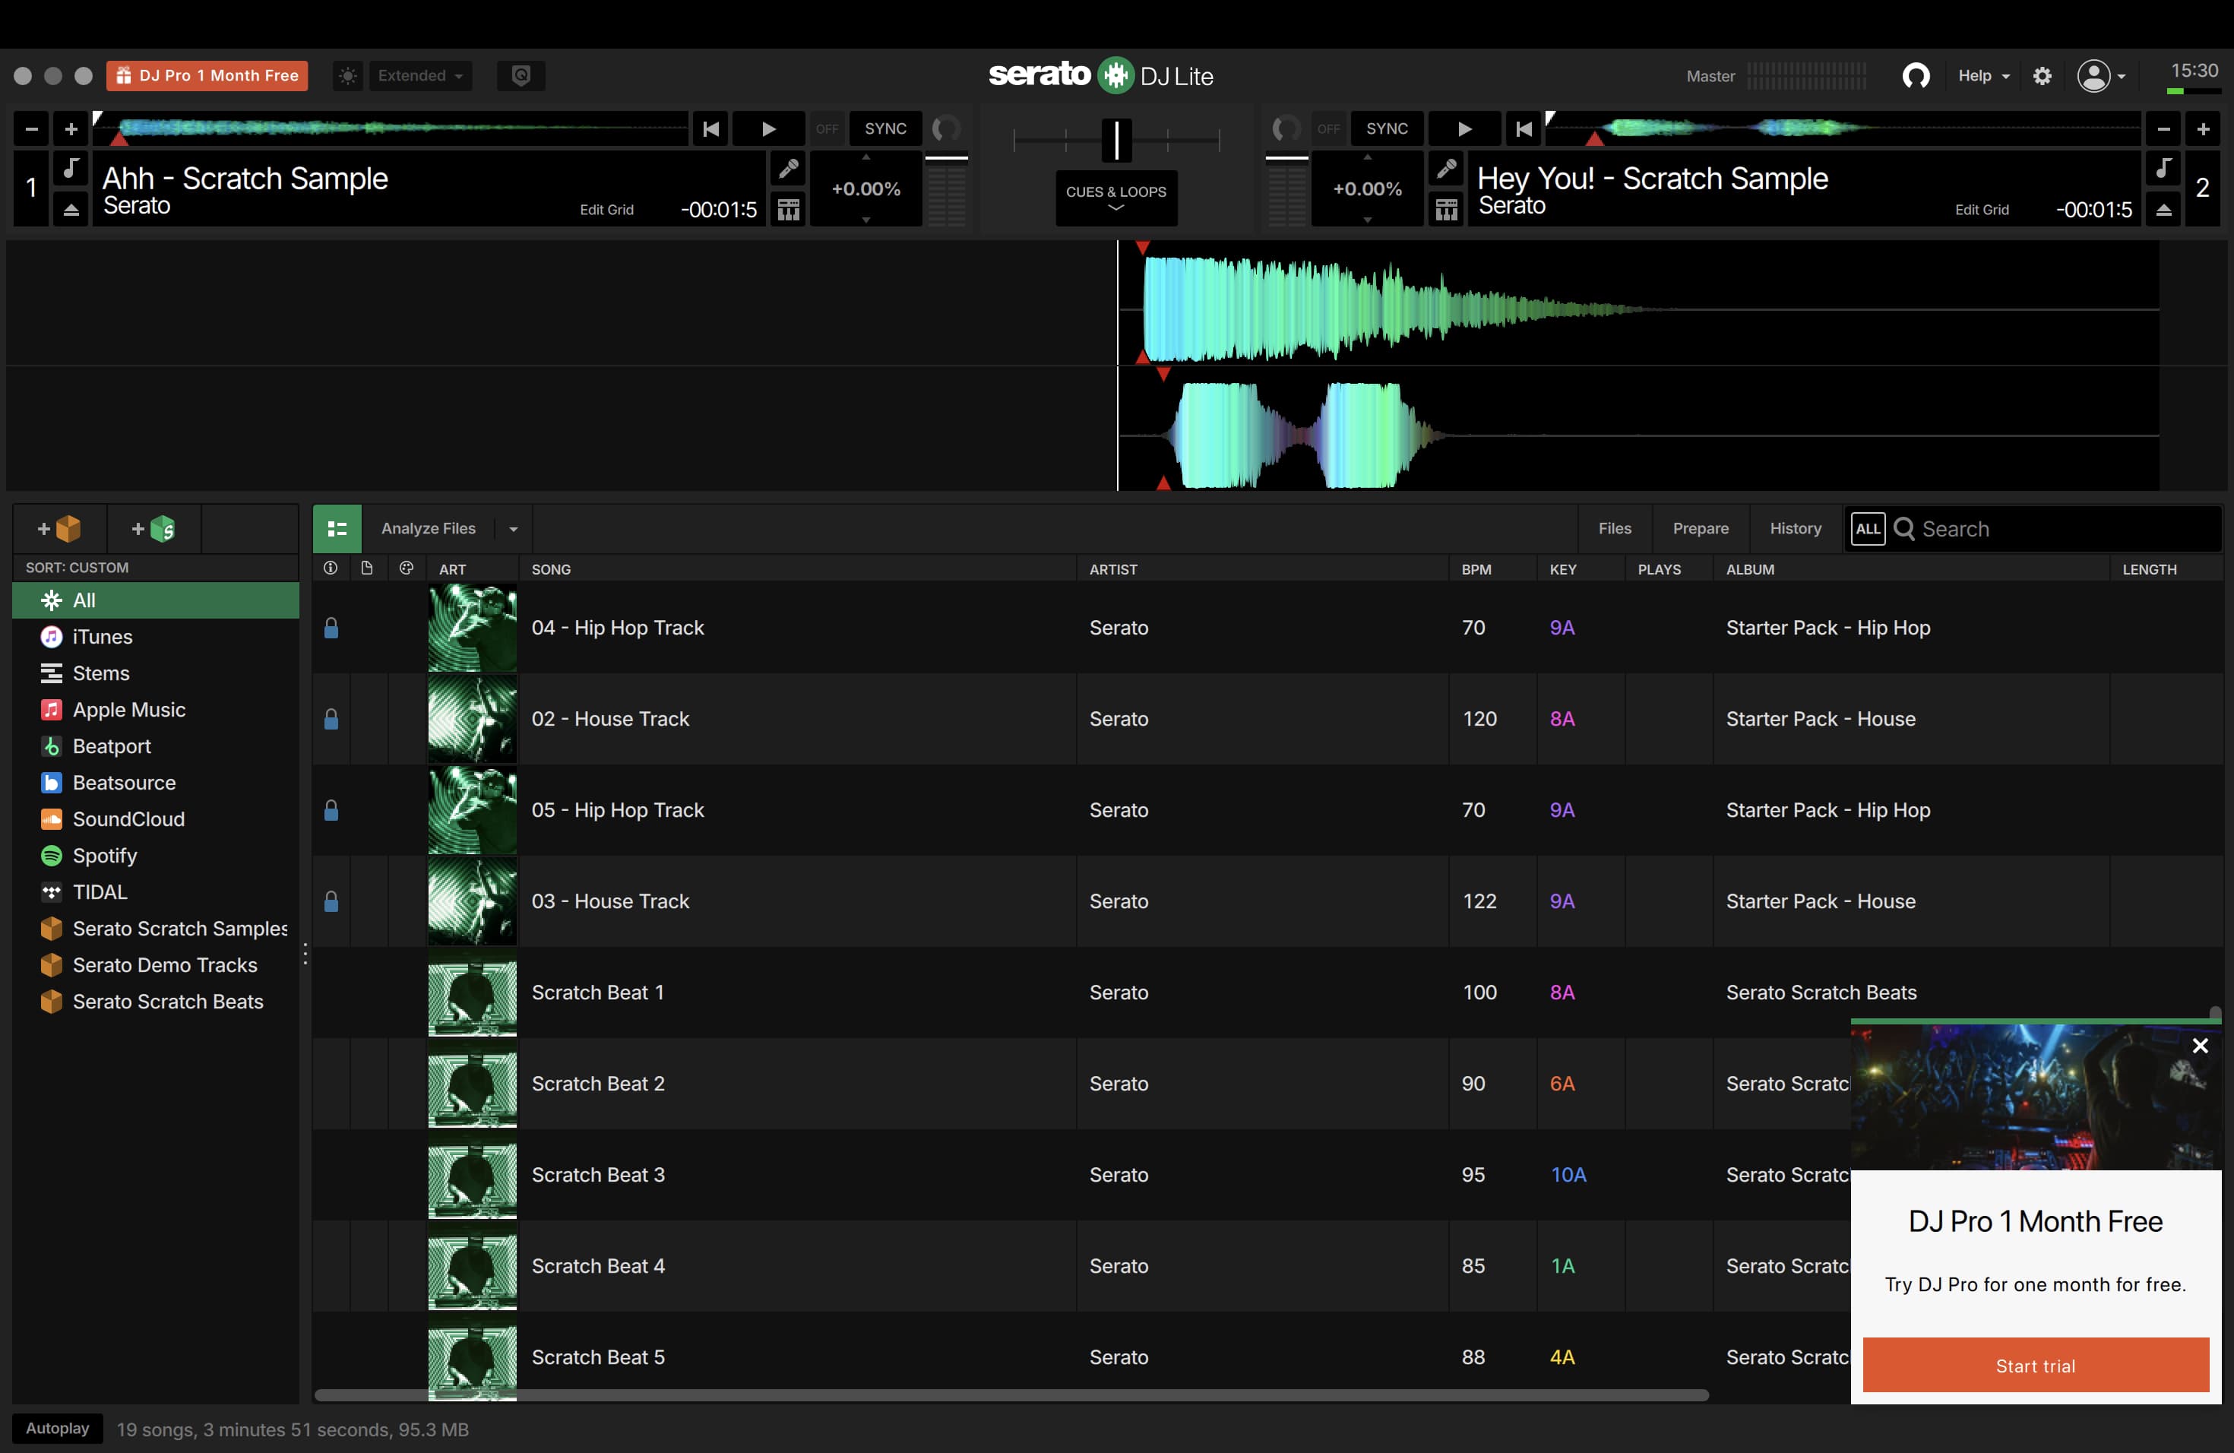Toggle the brightness theme icon
The height and width of the screenshot is (1453, 2234).
pyautogui.click(x=347, y=76)
